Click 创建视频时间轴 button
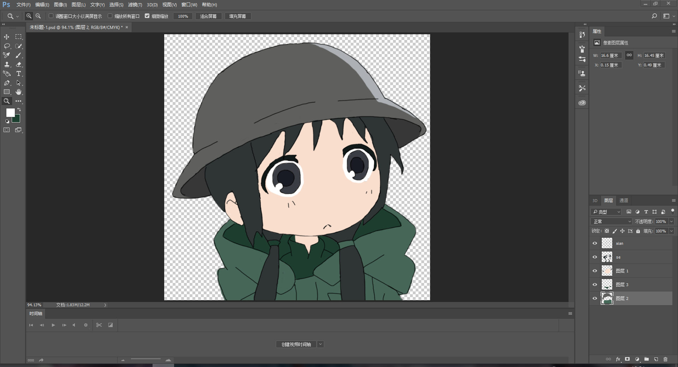 [x=296, y=344]
